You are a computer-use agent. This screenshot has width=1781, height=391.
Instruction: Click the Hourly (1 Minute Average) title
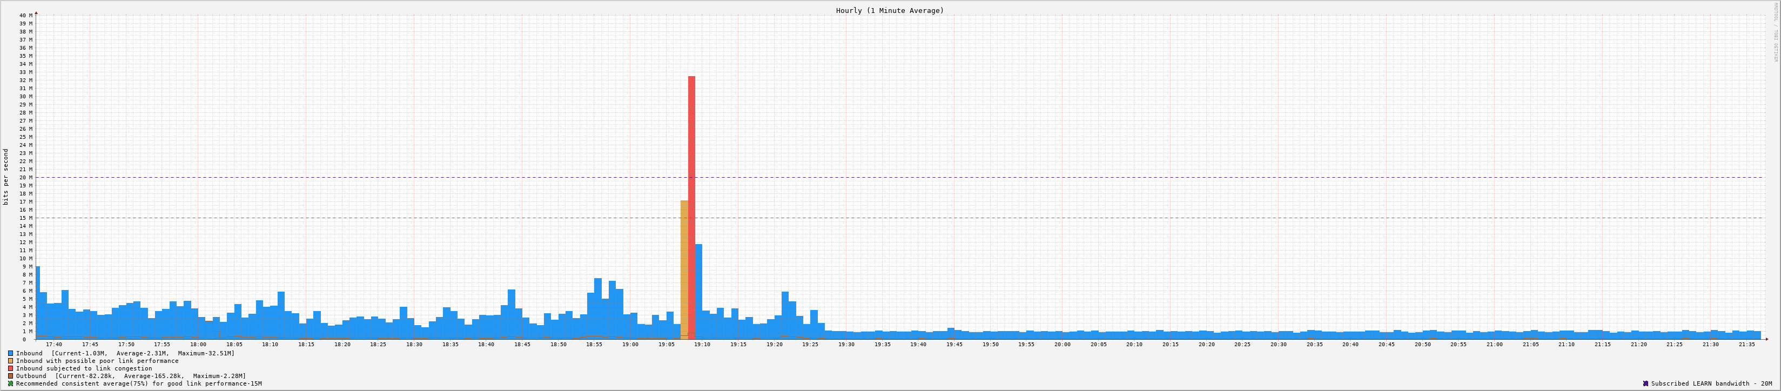tap(889, 10)
